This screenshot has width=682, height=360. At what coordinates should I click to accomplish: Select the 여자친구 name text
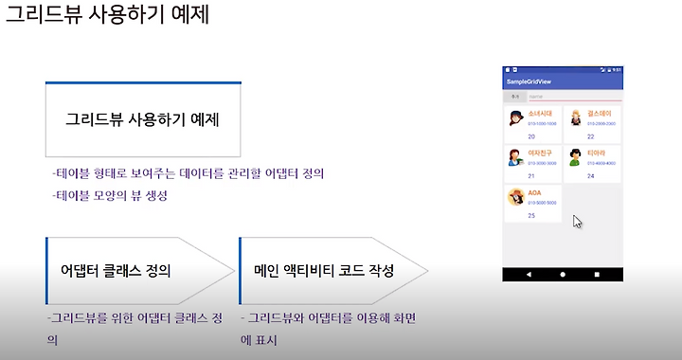pos(540,153)
